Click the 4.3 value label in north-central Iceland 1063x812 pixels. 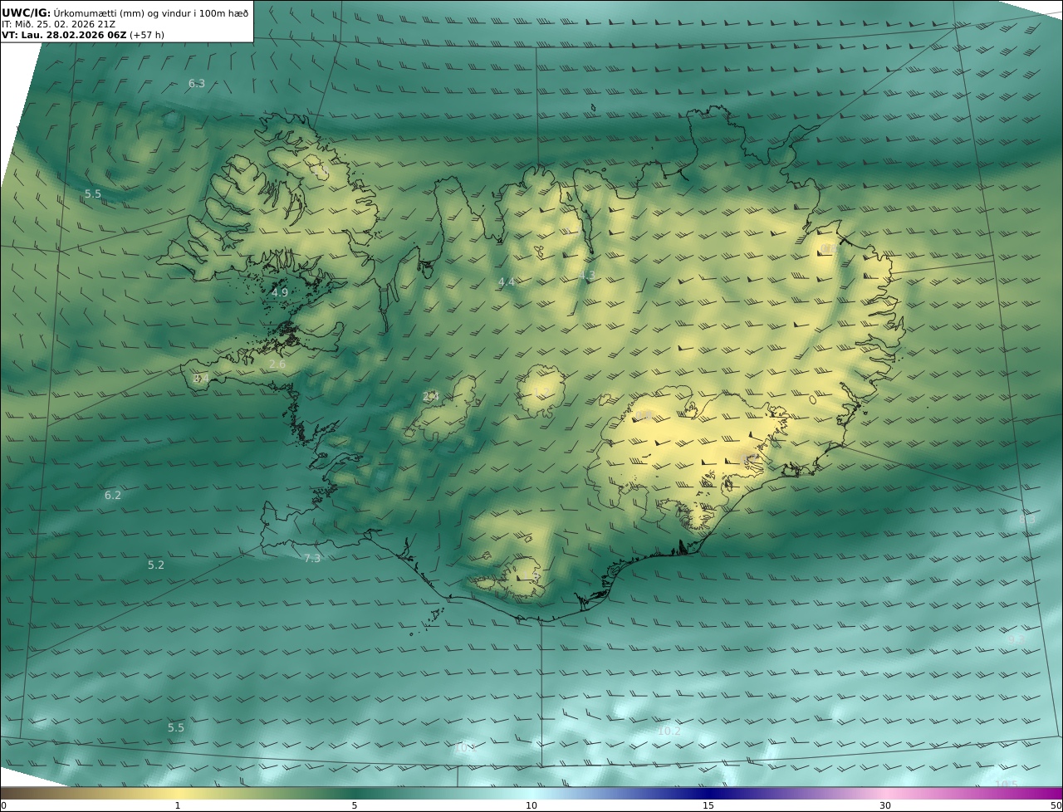587,275
